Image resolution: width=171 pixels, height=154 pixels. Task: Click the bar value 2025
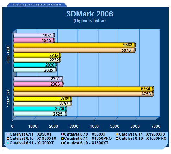(x=49, y=70)
